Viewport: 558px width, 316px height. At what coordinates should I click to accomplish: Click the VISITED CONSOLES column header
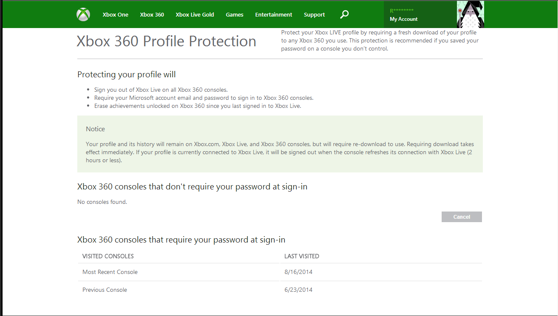[108, 256]
